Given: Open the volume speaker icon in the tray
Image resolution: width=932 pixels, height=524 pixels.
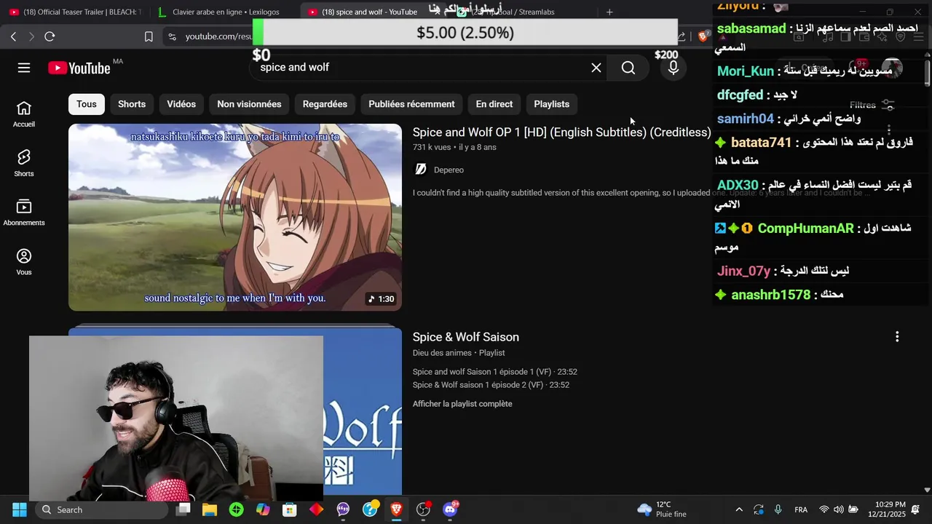Looking at the screenshot, I should point(838,509).
